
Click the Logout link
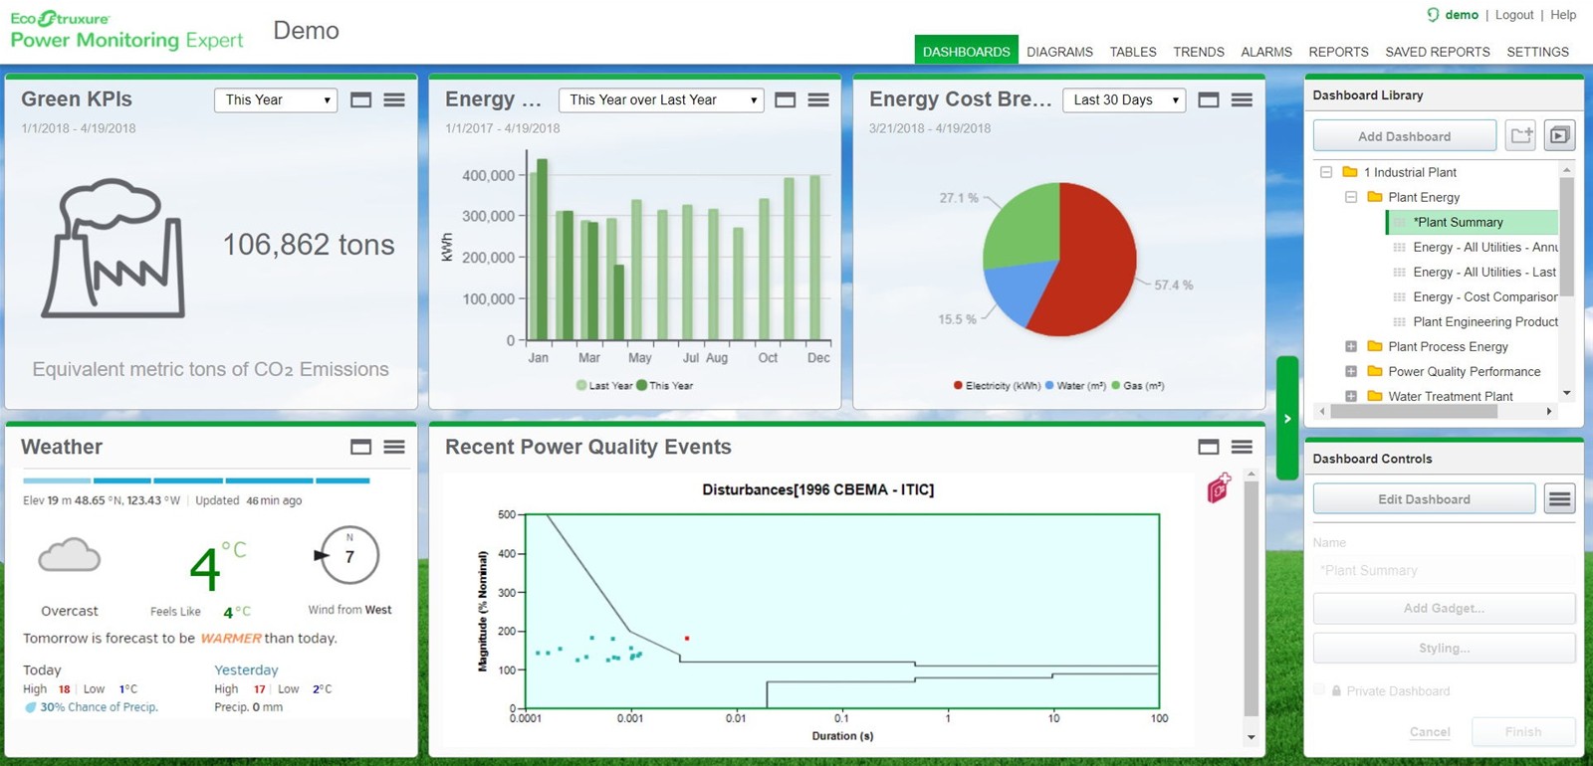click(1513, 15)
